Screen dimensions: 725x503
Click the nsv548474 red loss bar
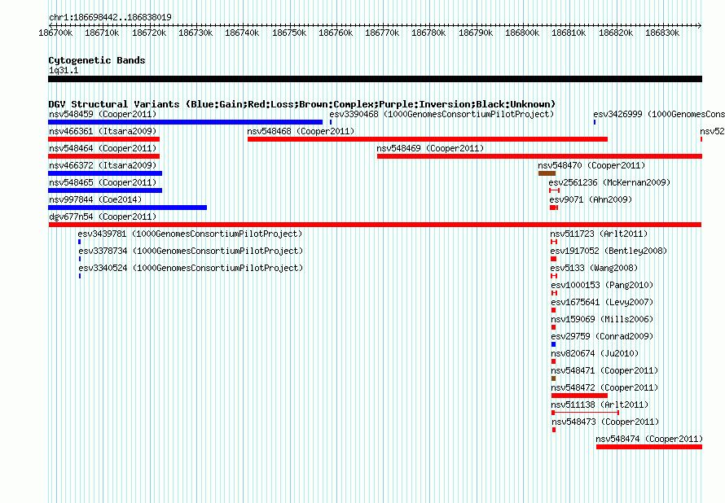(x=649, y=447)
